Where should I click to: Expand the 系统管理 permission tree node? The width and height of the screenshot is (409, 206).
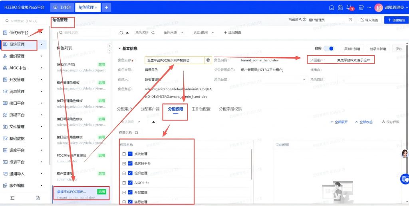coord(124,154)
